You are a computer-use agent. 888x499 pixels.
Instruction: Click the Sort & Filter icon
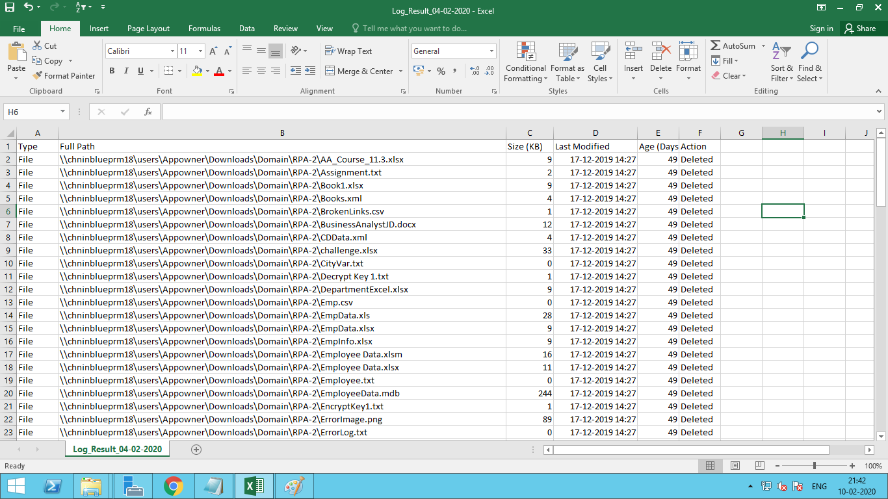(x=782, y=52)
